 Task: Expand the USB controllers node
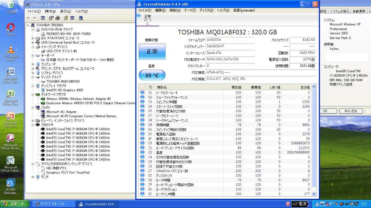(x=33, y=42)
